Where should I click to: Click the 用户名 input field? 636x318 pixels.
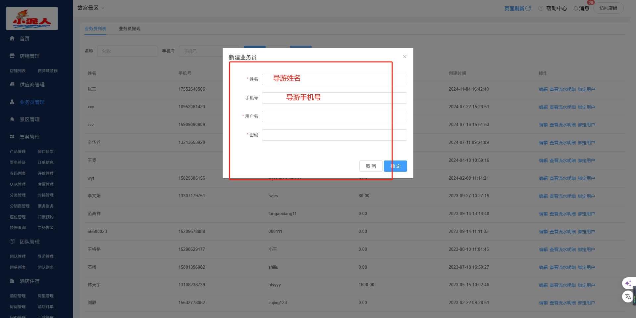point(334,116)
